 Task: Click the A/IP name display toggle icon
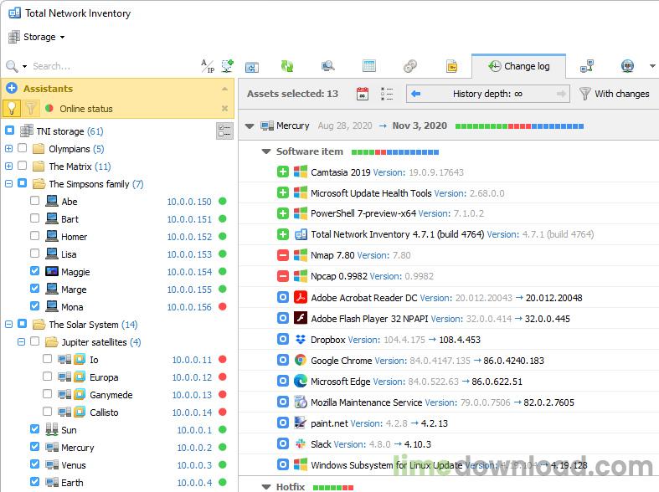(207, 66)
